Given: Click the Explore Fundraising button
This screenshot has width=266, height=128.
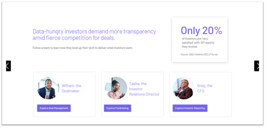Looking at the screenshot, I should point(117,108).
